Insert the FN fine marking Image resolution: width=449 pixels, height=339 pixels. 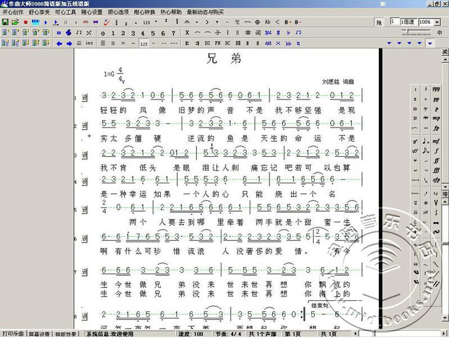point(217,43)
